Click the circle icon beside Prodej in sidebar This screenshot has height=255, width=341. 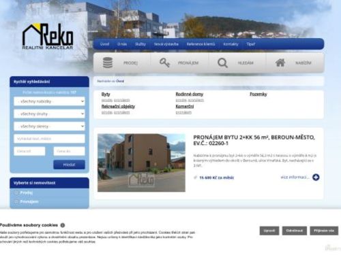click(16, 192)
